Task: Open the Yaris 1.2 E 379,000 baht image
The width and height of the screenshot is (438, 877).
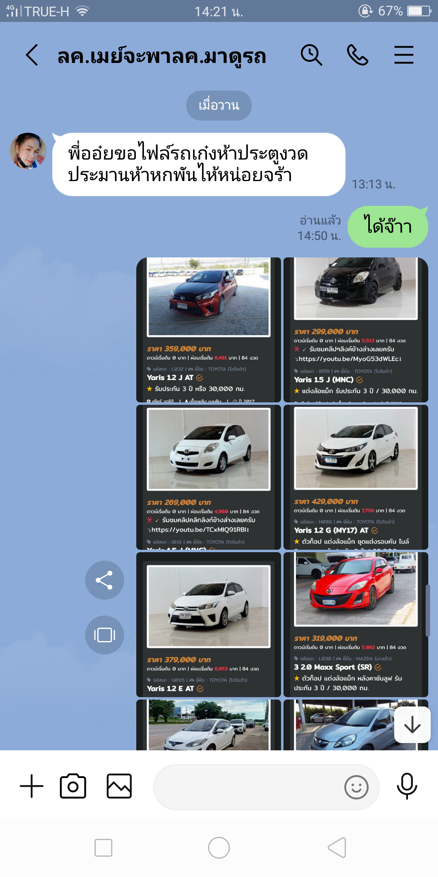Action: 208,624
